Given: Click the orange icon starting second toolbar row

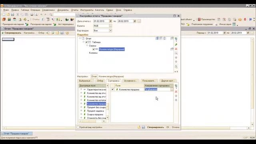Looking at the screenshot, I should [x=4, y=20].
